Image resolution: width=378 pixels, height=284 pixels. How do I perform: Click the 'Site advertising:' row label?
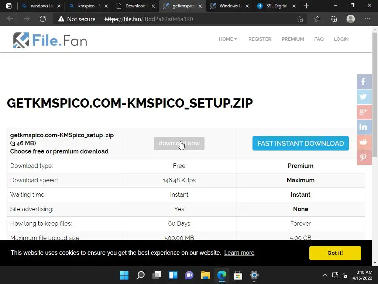(x=32, y=209)
